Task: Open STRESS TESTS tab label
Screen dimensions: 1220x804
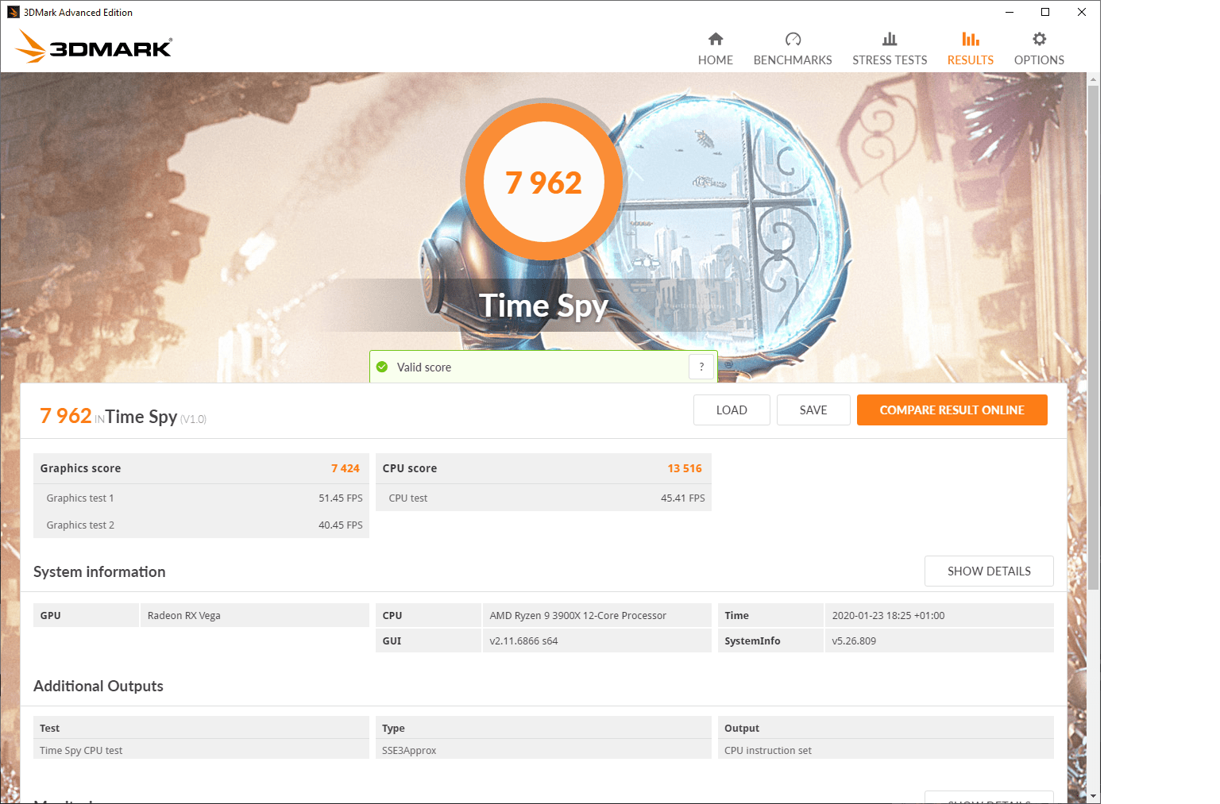Action: tap(890, 60)
